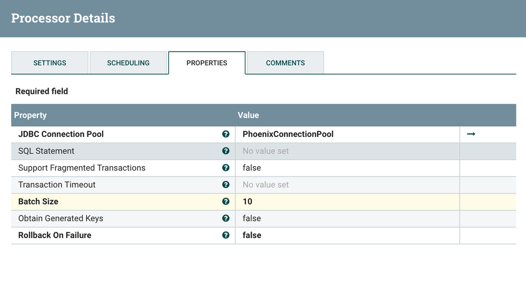
Task: Select the Batch Size property name
Action: pyautogui.click(x=38, y=202)
